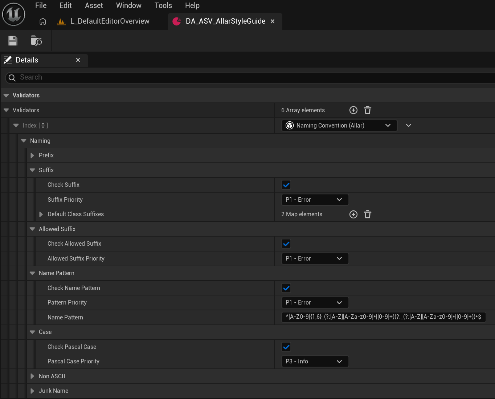Image resolution: width=495 pixels, height=399 pixels.
Task: Toggle Check Suffix checkbox
Action: tap(286, 185)
